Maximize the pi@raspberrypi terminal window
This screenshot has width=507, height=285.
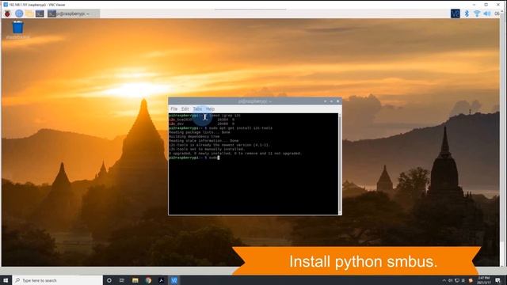[331, 101]
